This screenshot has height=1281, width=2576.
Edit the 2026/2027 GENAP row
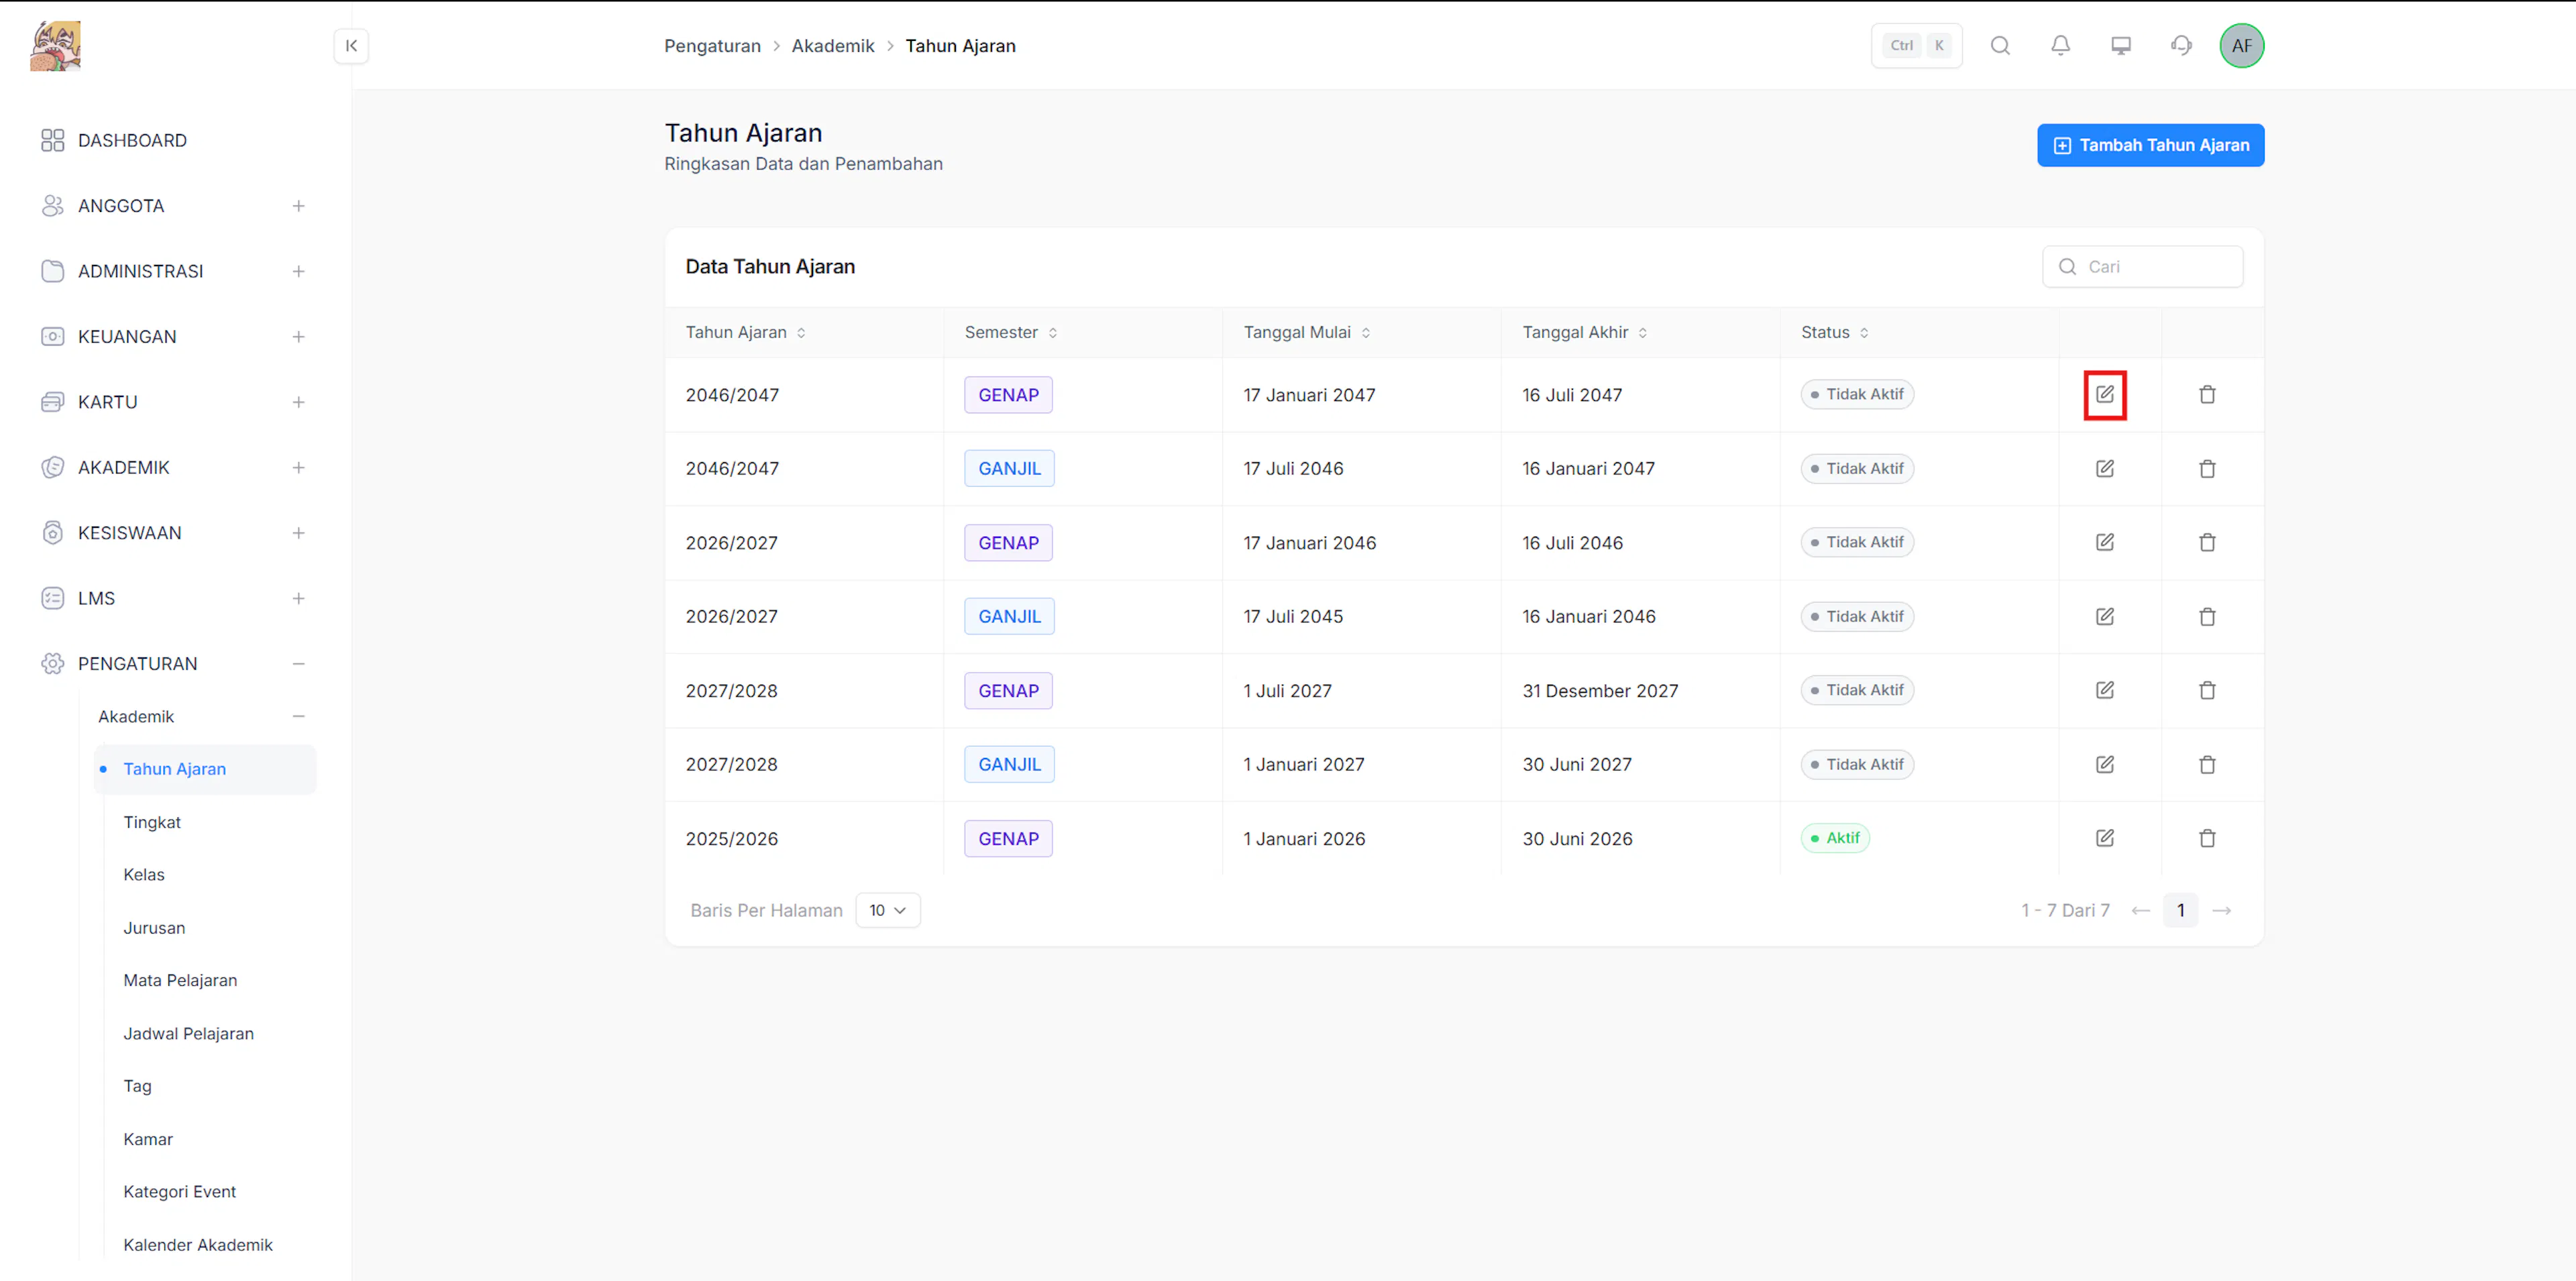2104,542
